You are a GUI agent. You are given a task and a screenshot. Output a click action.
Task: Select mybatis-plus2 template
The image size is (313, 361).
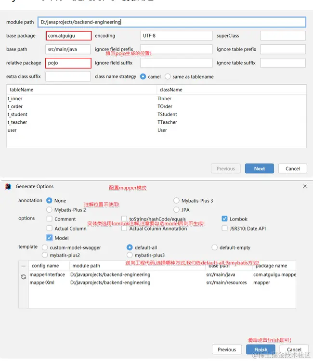tap(45, 255)
